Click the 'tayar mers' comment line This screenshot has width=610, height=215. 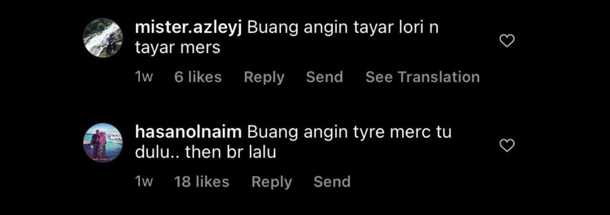pos(178,48)
